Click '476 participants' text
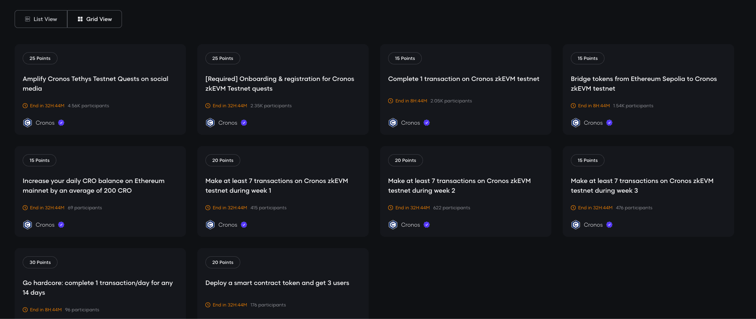756x319 pixels. pos(634,208)
